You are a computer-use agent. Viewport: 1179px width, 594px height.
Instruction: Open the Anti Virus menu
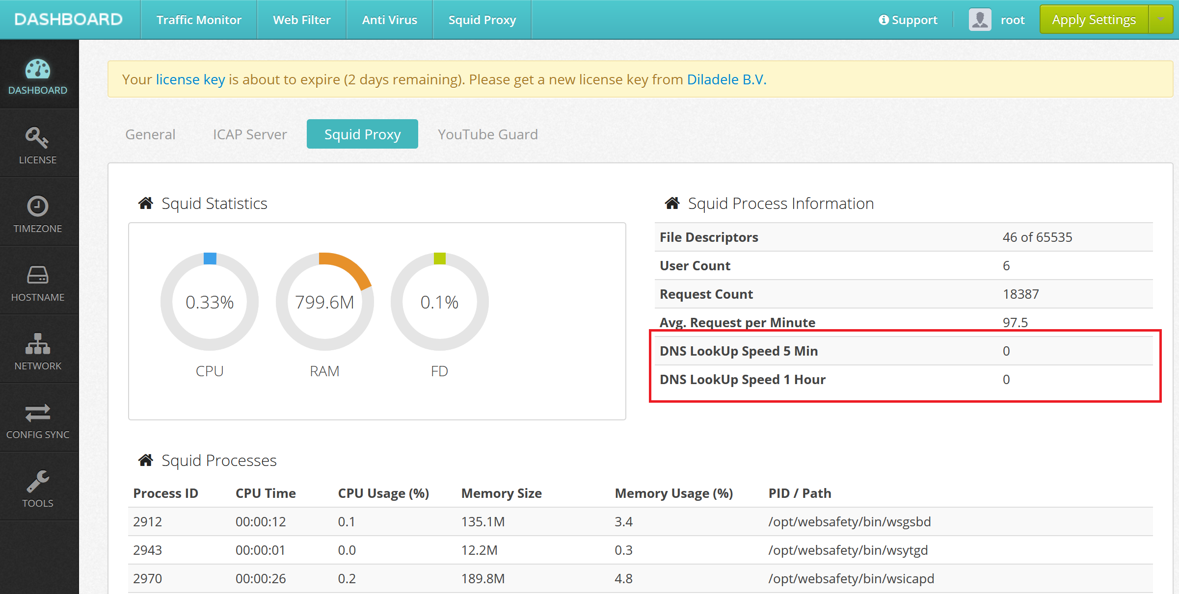tap(390, 20)
